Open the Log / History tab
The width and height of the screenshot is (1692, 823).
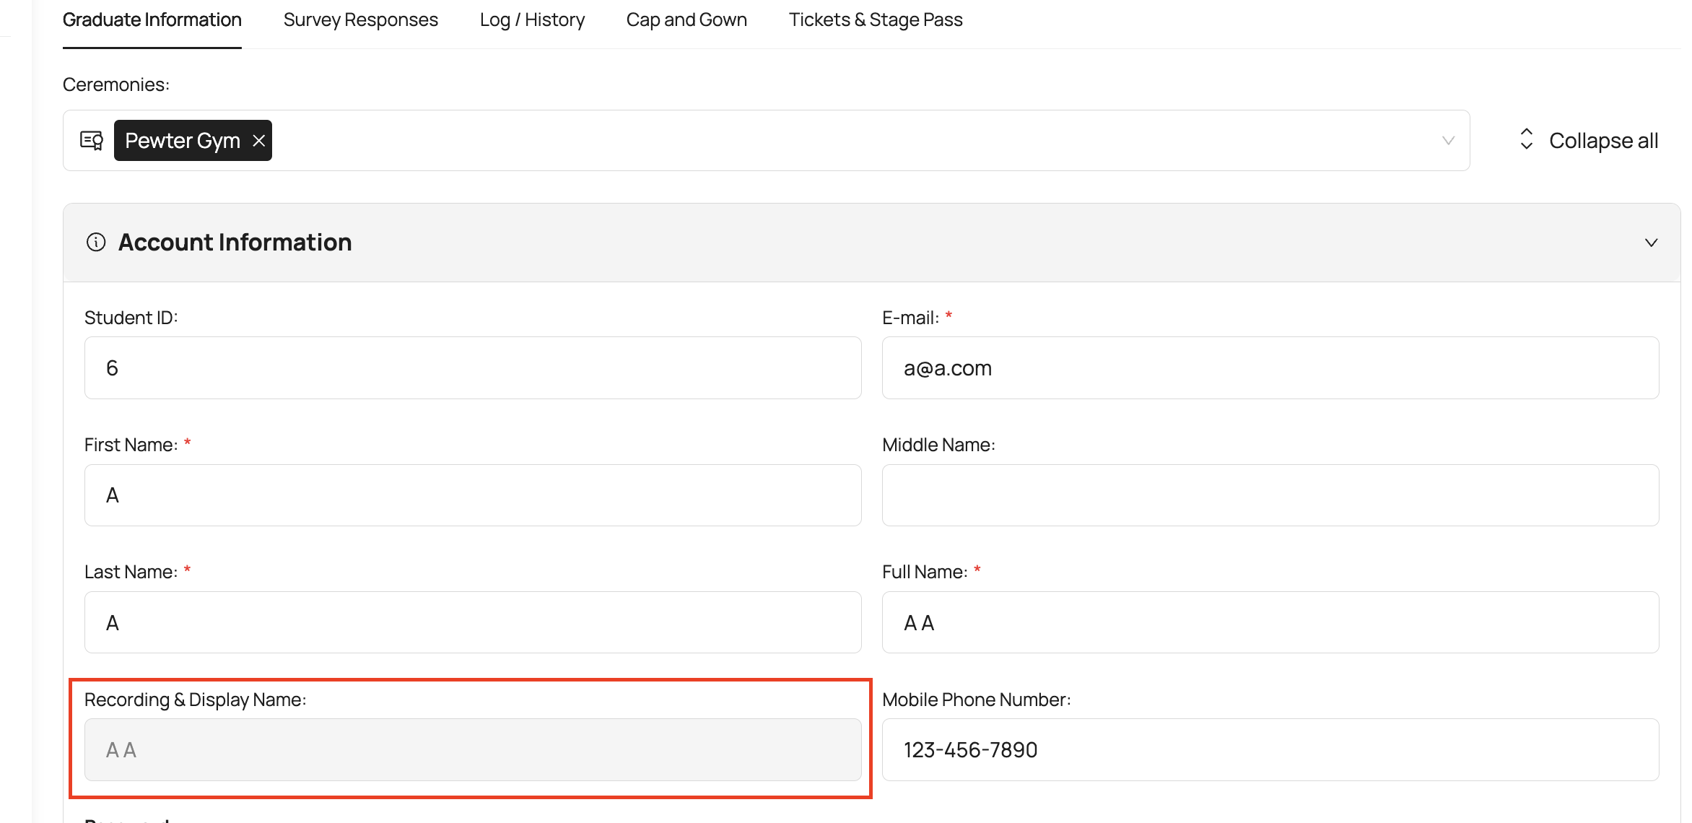click(x=532, y=20)
